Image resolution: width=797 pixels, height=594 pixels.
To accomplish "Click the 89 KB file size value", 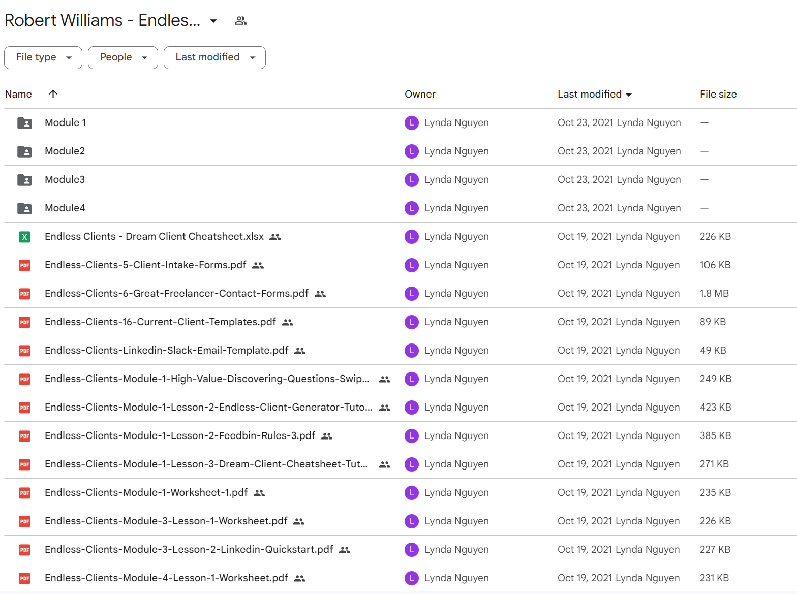I will click(x=713, y=322).
